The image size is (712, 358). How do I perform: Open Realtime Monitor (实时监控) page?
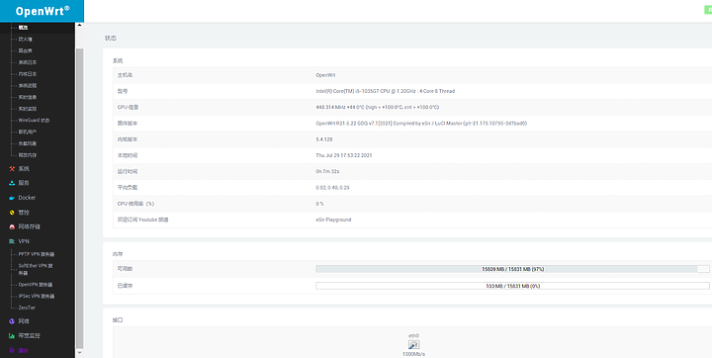pos(28,109)
